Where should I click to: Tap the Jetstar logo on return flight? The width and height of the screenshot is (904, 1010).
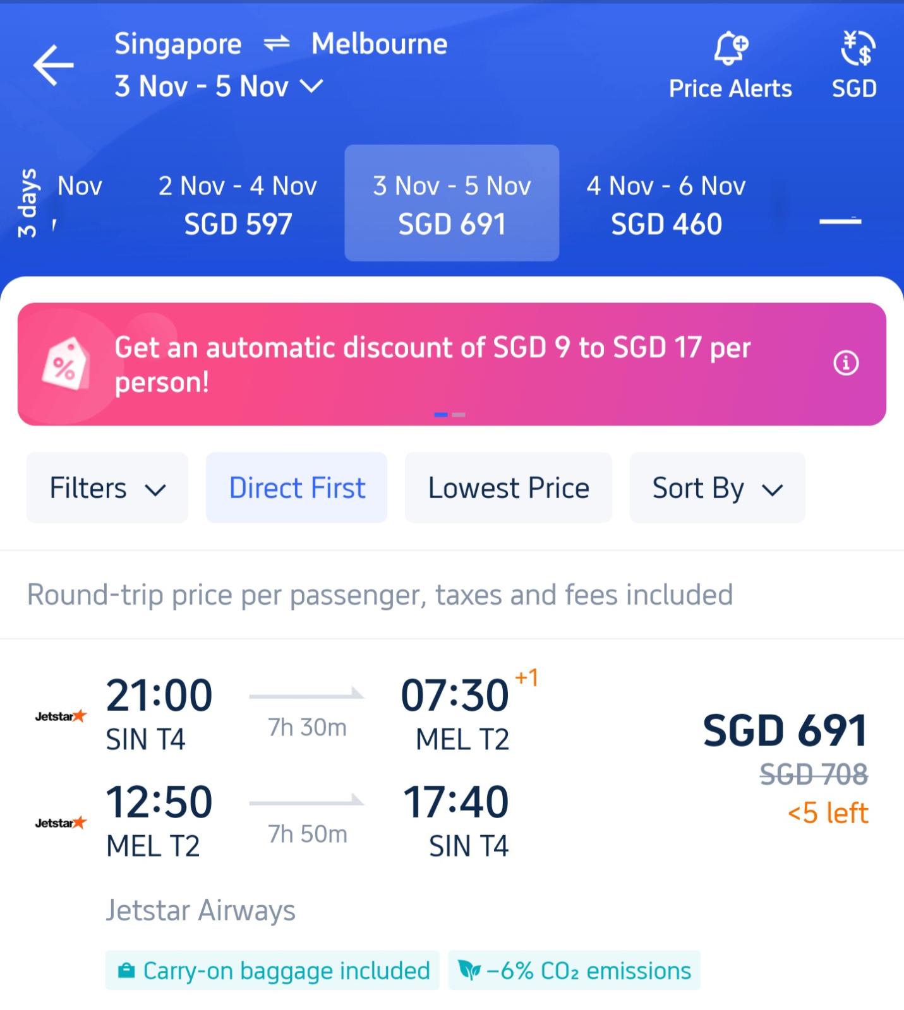point(61,823)
